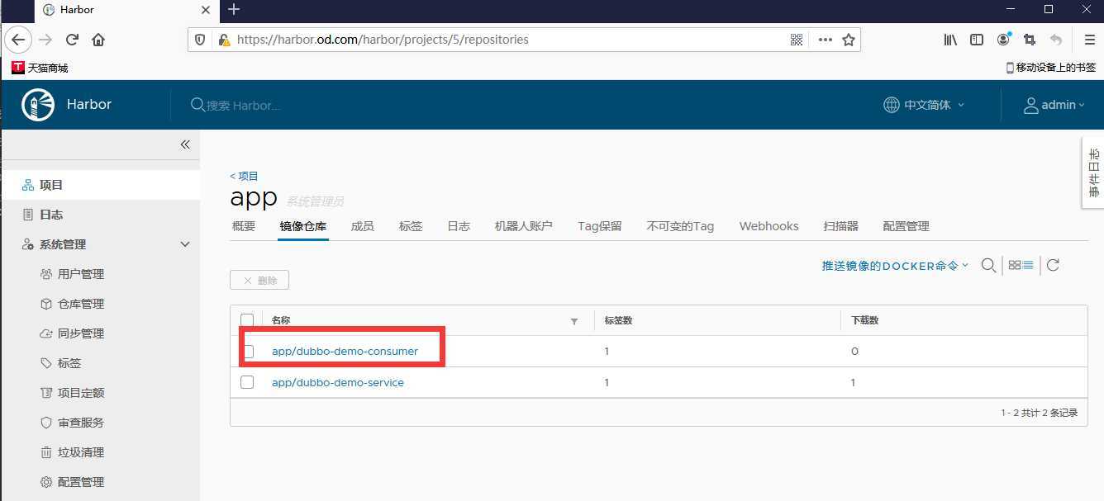The width and height of the screenshot is (1104, 501).
Task: Click the Harbor lighthouse logo icon
Action: click(x=38, y=105)
